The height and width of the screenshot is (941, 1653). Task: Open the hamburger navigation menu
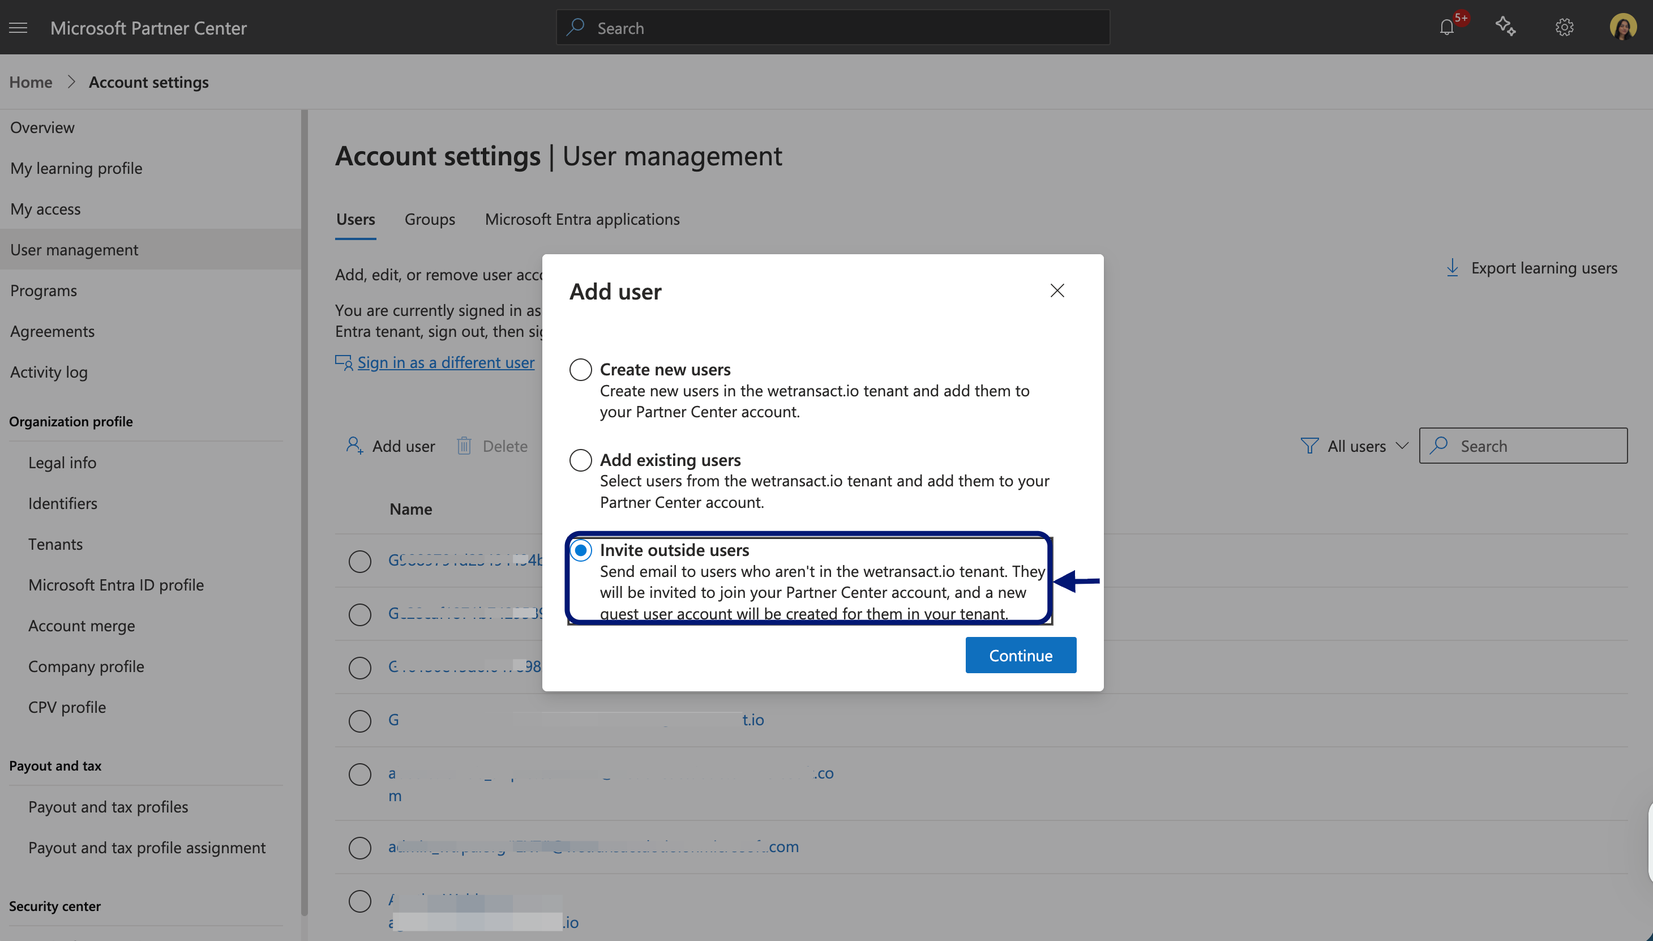point(18,28)
